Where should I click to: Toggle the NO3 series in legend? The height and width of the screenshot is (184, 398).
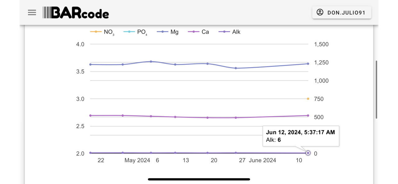(x=102, y=32)
